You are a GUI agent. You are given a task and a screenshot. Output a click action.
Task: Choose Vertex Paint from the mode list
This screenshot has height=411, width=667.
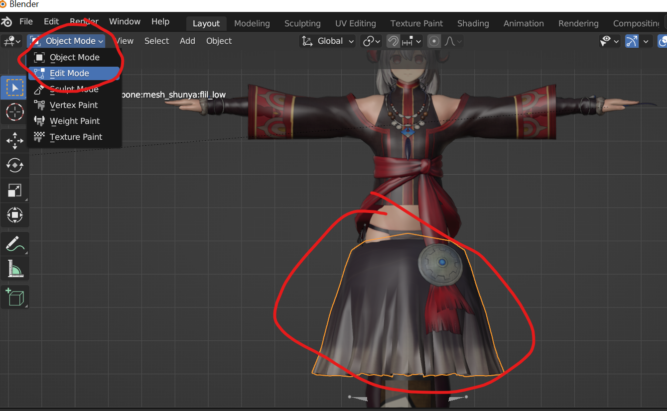(74, 105)
